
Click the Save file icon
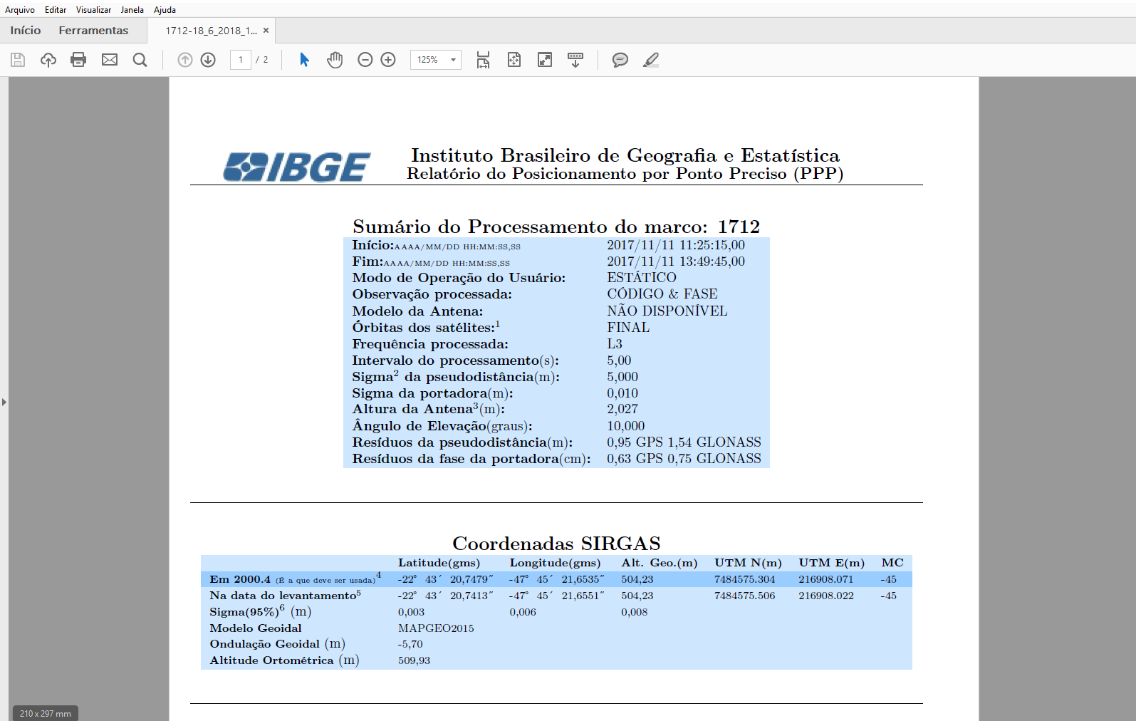18,60
